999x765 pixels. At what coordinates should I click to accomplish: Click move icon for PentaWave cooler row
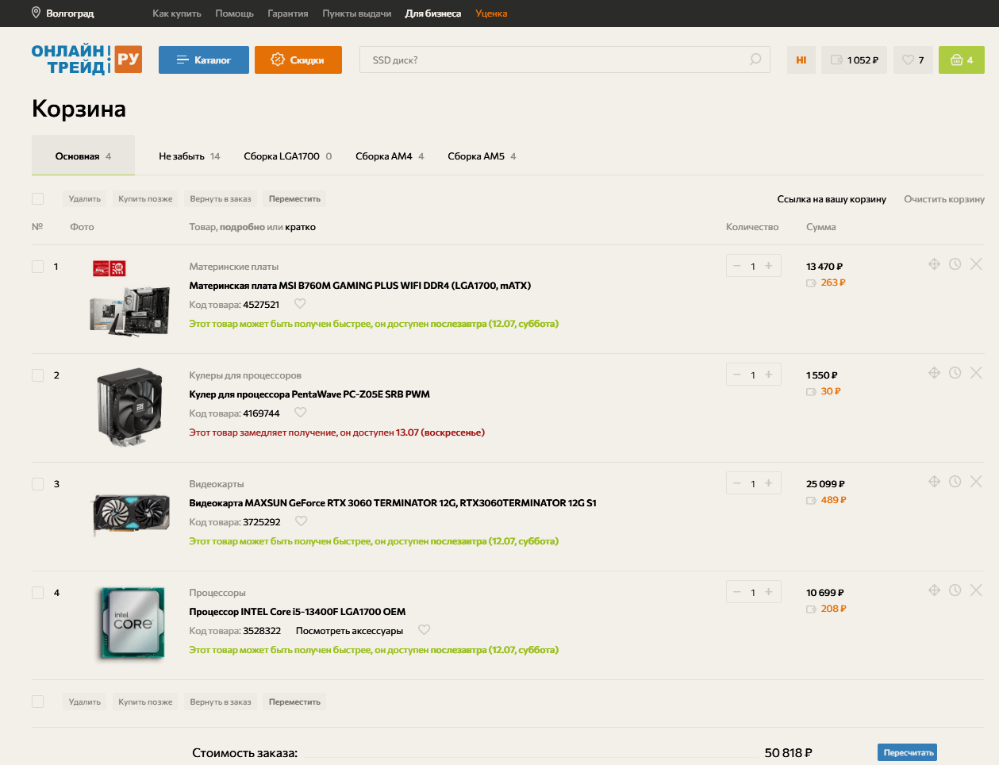click(934, 373)
